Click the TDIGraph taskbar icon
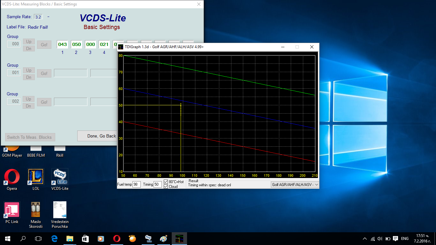The height and width of the screenshot is (245, 436). tap(179, 238)
